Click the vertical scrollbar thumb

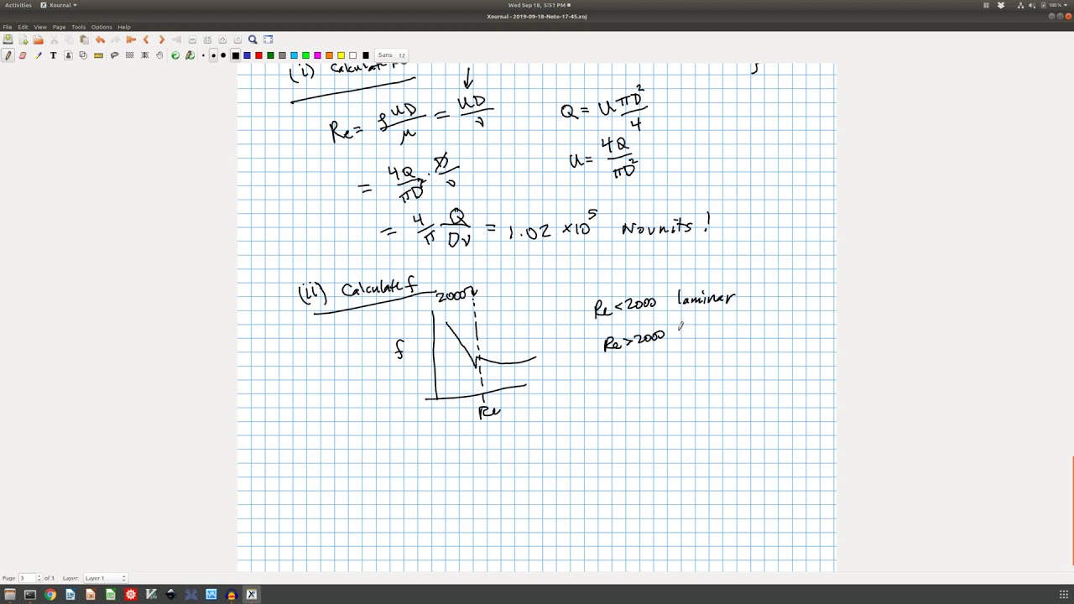click(1072, 512)
